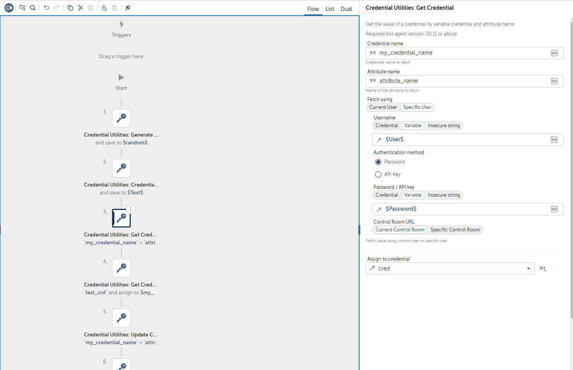Switch Fetch using to Current User
This screenshot has width=573, height=370.
pyautogui.click(x=383, y=107)
